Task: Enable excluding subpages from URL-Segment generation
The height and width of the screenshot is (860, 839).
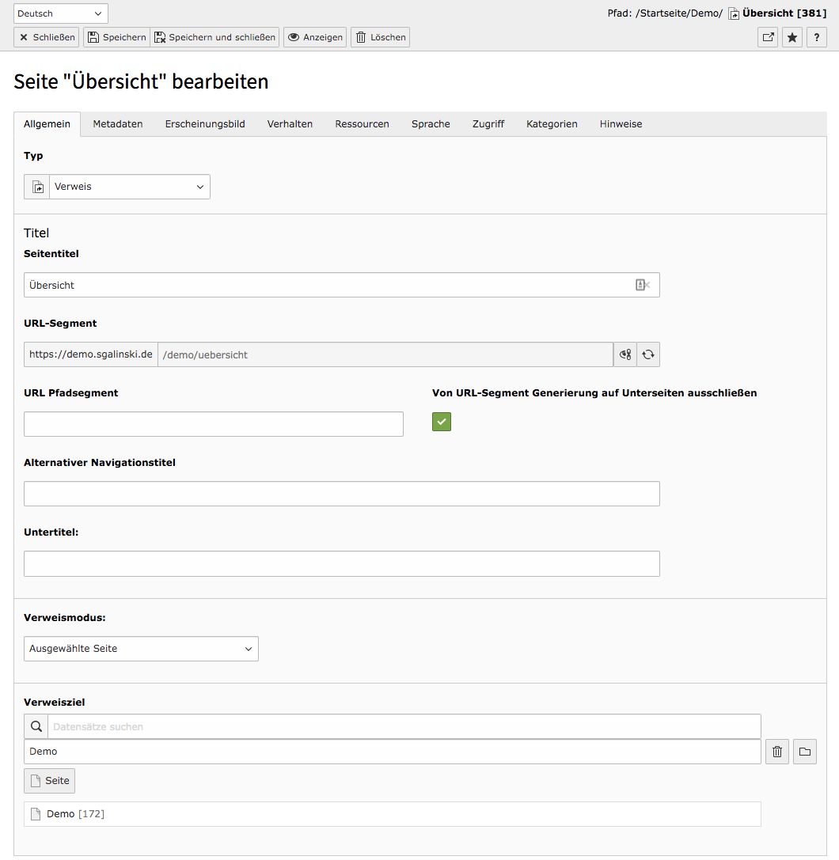Action: coord(441,422)
